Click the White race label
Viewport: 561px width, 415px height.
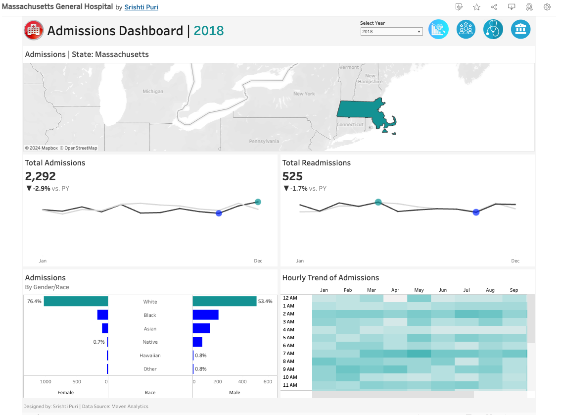(150, 302)
